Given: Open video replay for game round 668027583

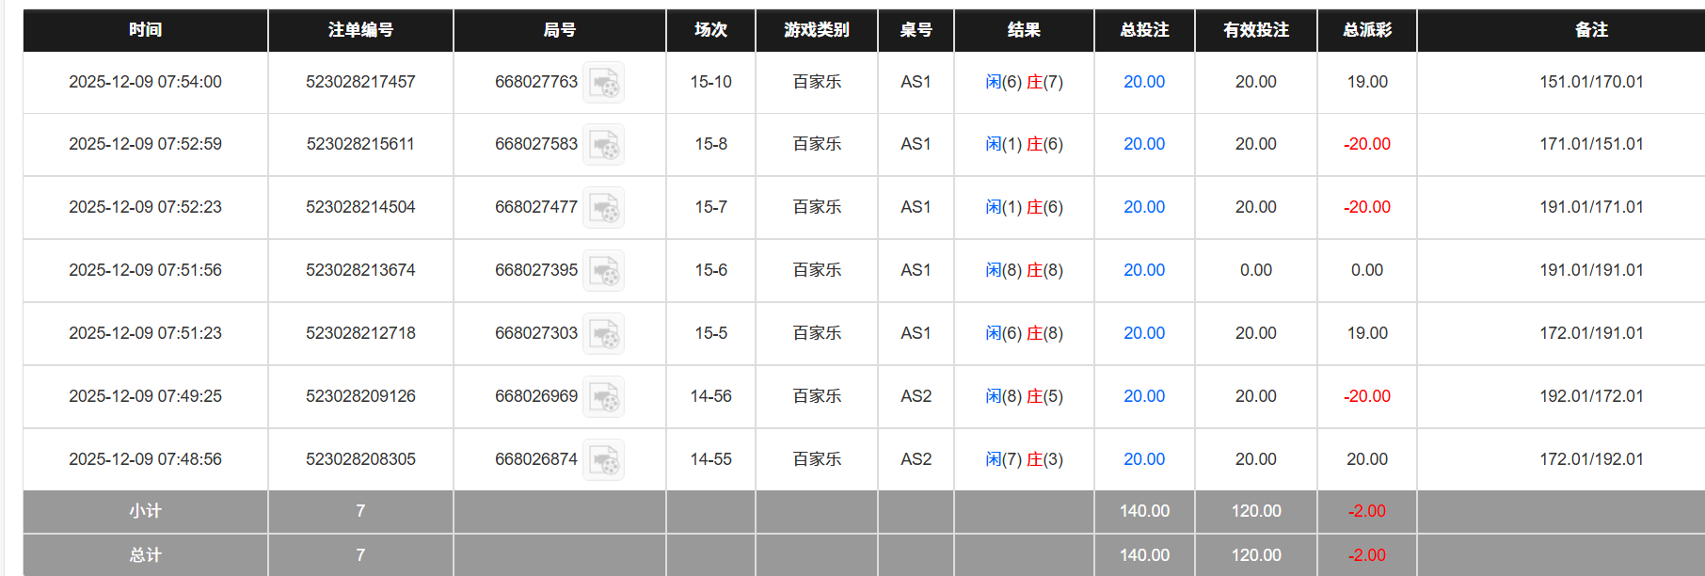Looking at the screenshot, I should (x=603, y=144).
